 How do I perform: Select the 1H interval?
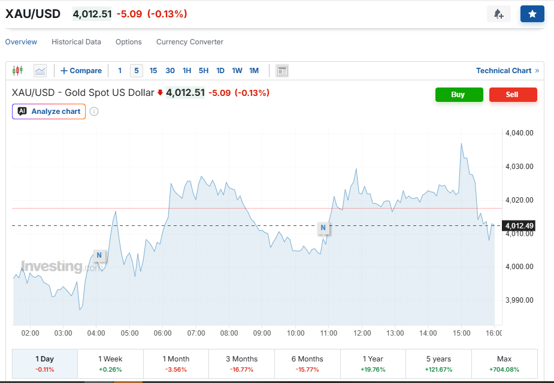tap(187, 71)
